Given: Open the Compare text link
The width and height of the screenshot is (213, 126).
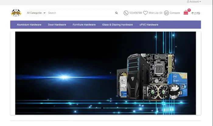Looking at the screenshot, I should (175, 13).
